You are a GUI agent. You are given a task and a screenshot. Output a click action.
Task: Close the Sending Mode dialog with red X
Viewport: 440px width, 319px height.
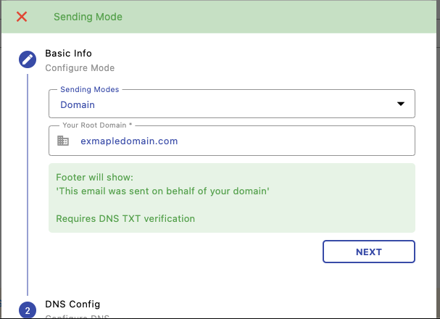tap(22, 17)
